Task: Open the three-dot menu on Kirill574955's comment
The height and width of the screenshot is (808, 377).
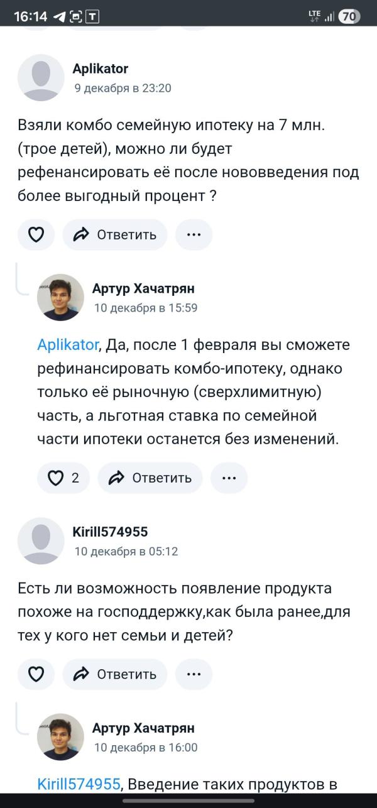Action: tap(194, 674)
